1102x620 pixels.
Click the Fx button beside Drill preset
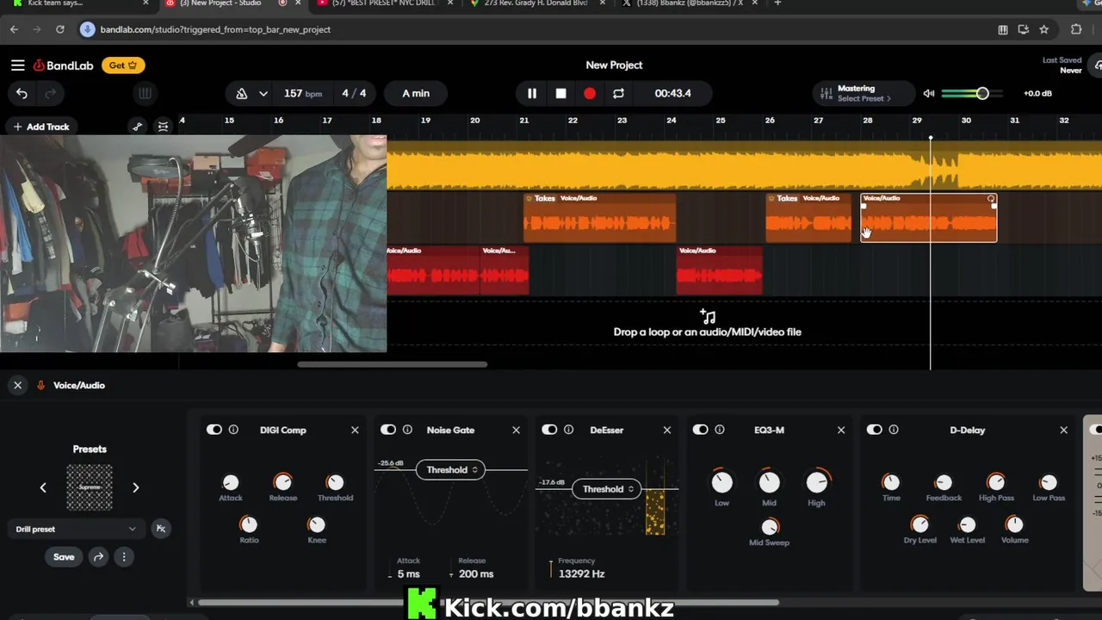click(160, 529)
